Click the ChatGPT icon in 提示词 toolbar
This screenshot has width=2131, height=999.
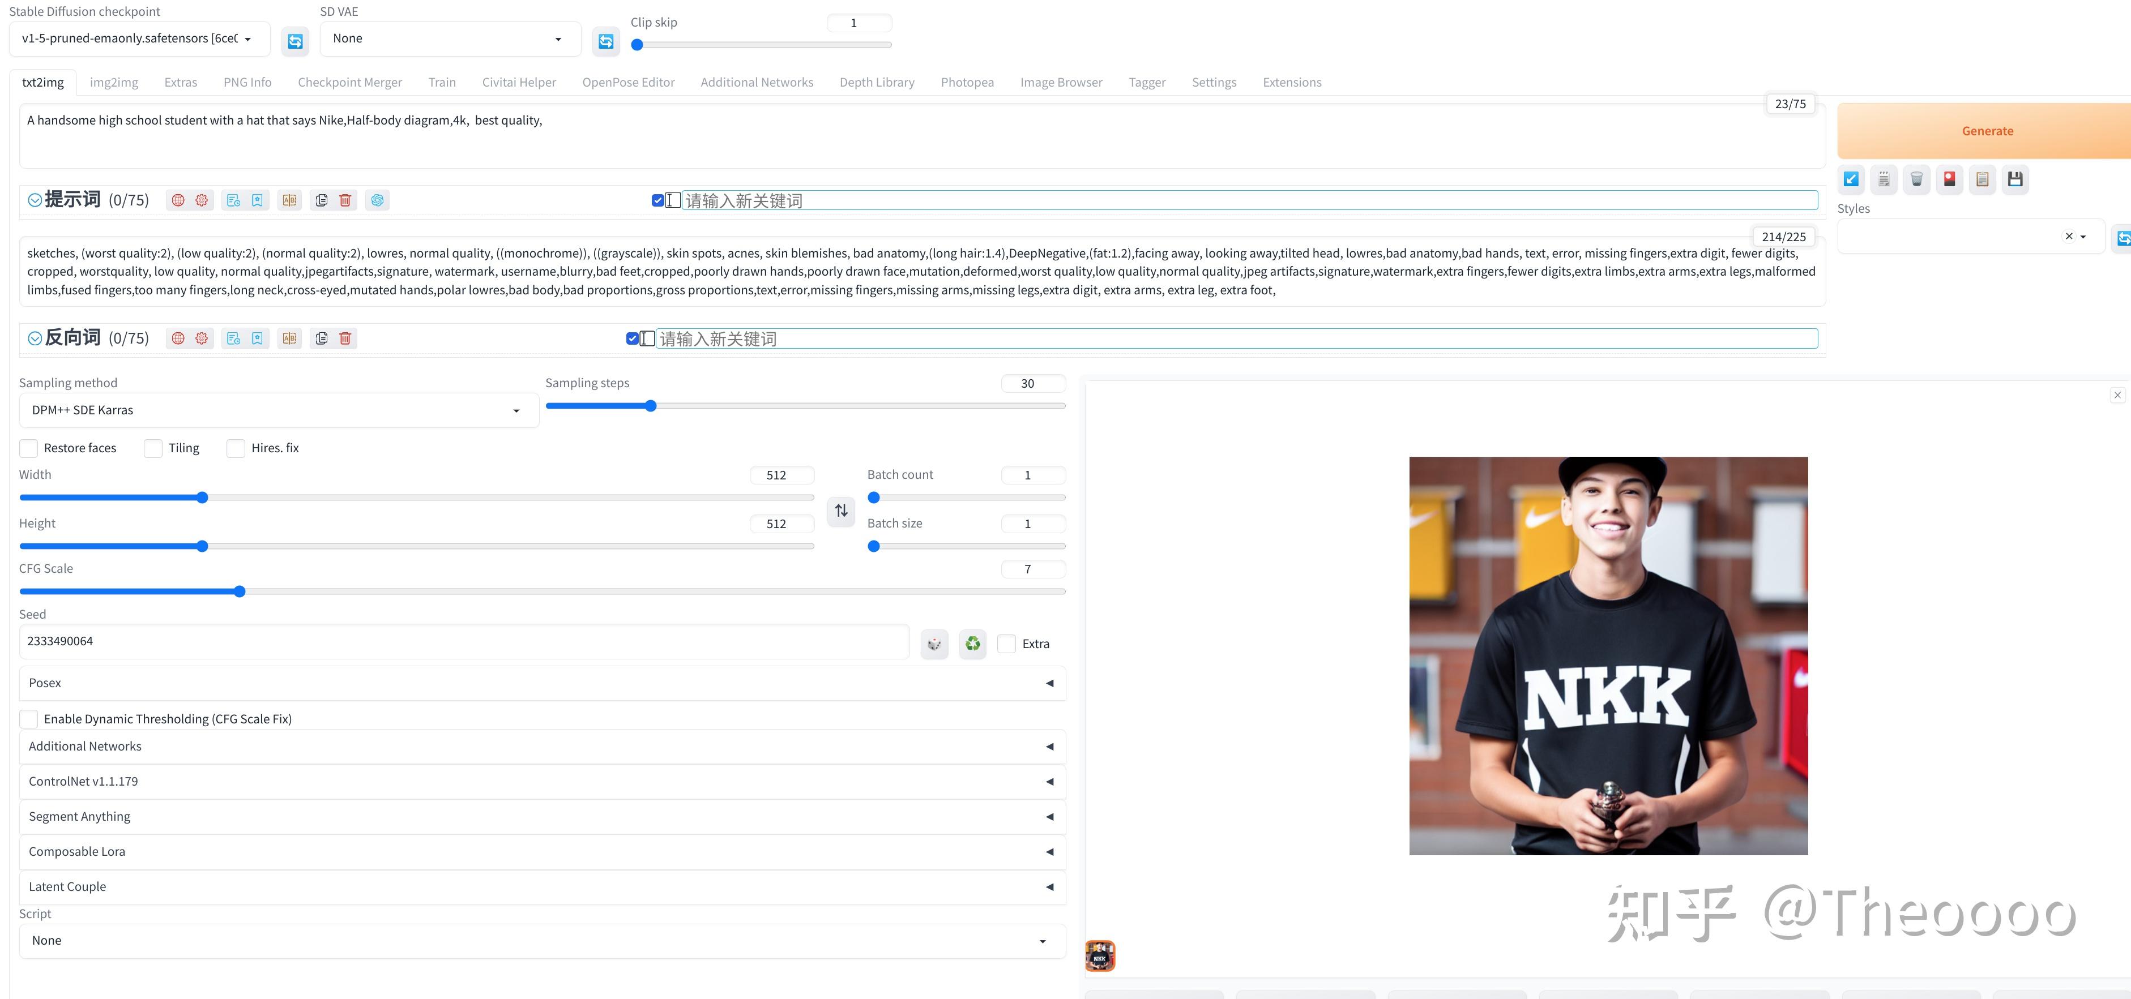(x=377, y=200)
